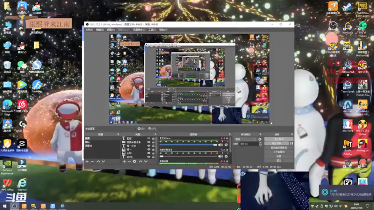Viewport: 374px width, 210px height.
Task: Open settings gear of first mixer channel
Action: (x=226, y=145)
